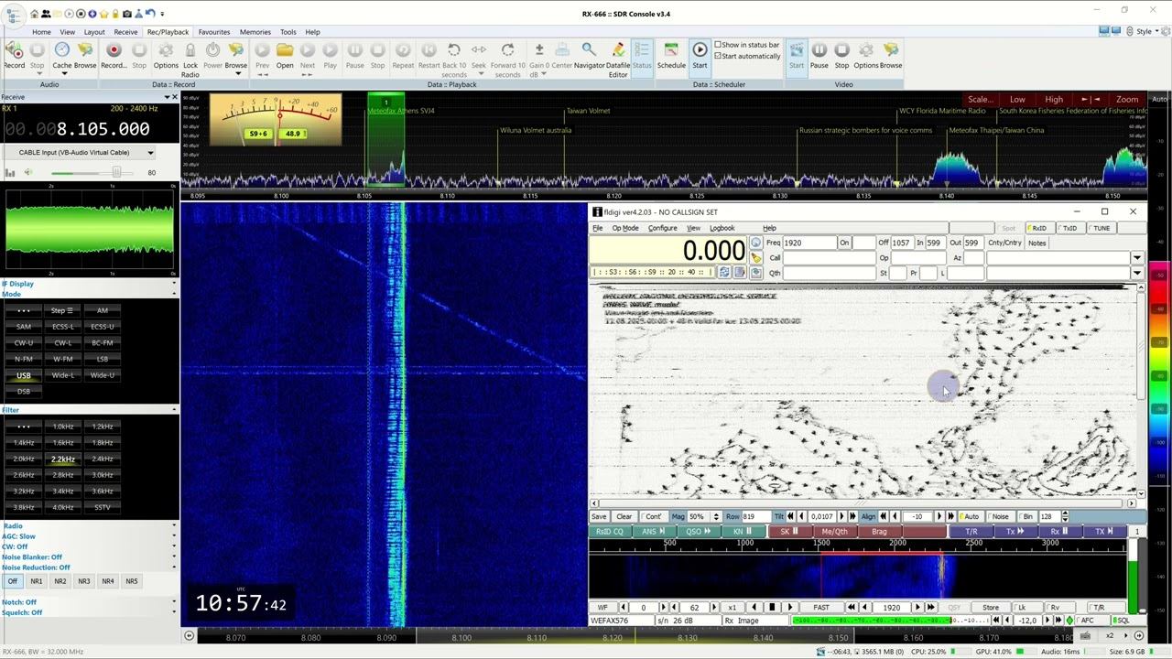Click the Audio Cache icon
Screen dimensions: 1172x659
[x=61, y=51]
